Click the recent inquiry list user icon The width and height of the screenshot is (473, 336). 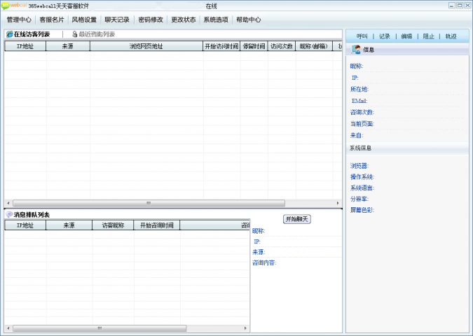(74, 34)
